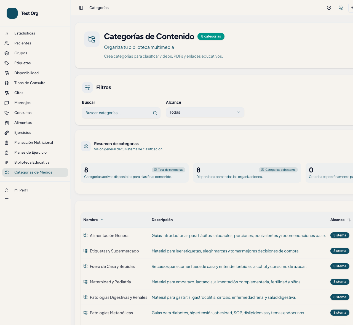Click description 'Material para leer etiquetas...'

(226, 251)
